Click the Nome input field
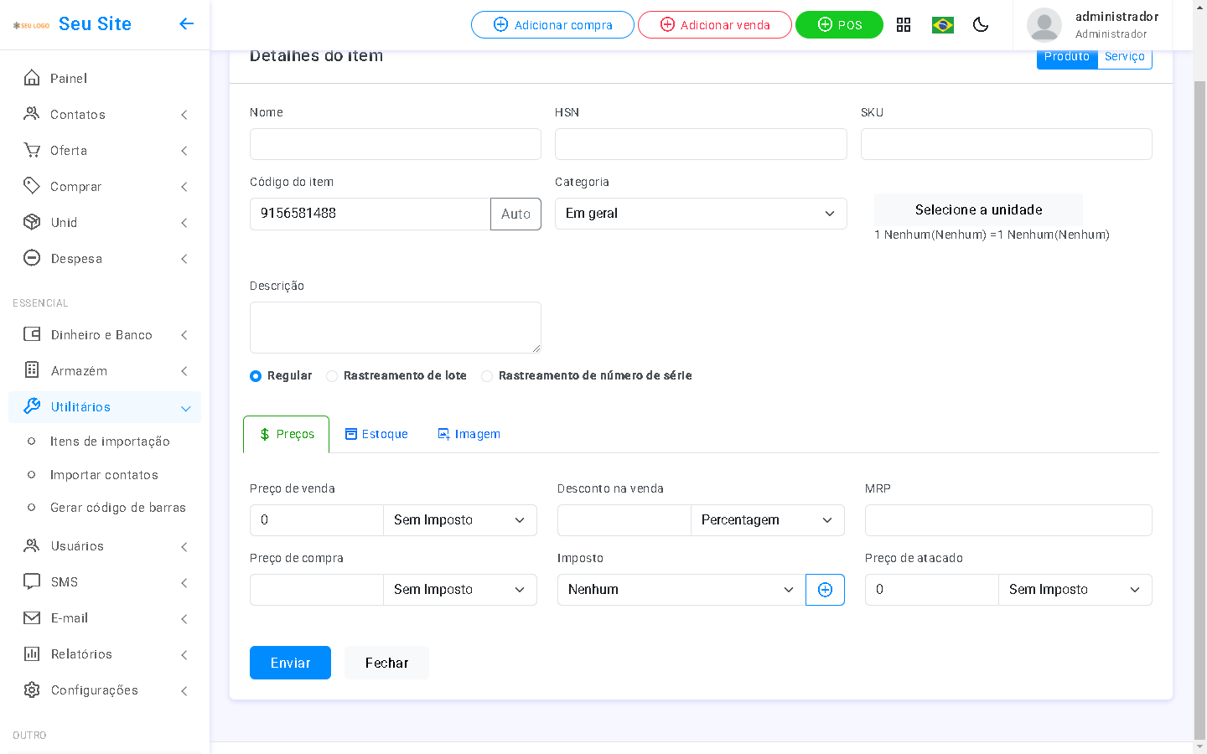1207x754 pixels. [395, 144]
